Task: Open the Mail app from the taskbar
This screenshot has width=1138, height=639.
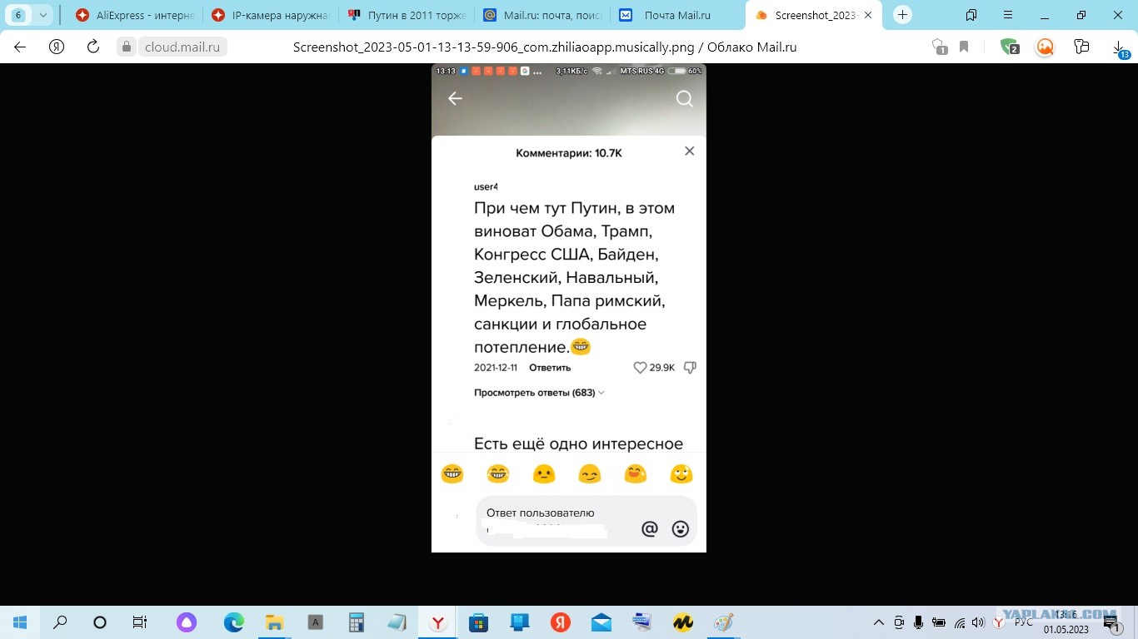Action: point(601,622)
